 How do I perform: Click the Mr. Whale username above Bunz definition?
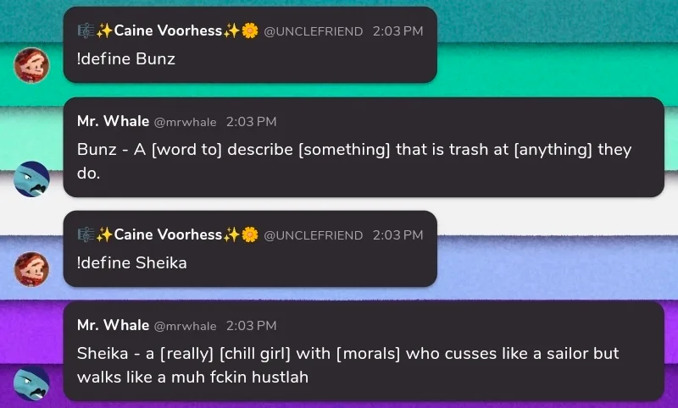click(113, 122)
